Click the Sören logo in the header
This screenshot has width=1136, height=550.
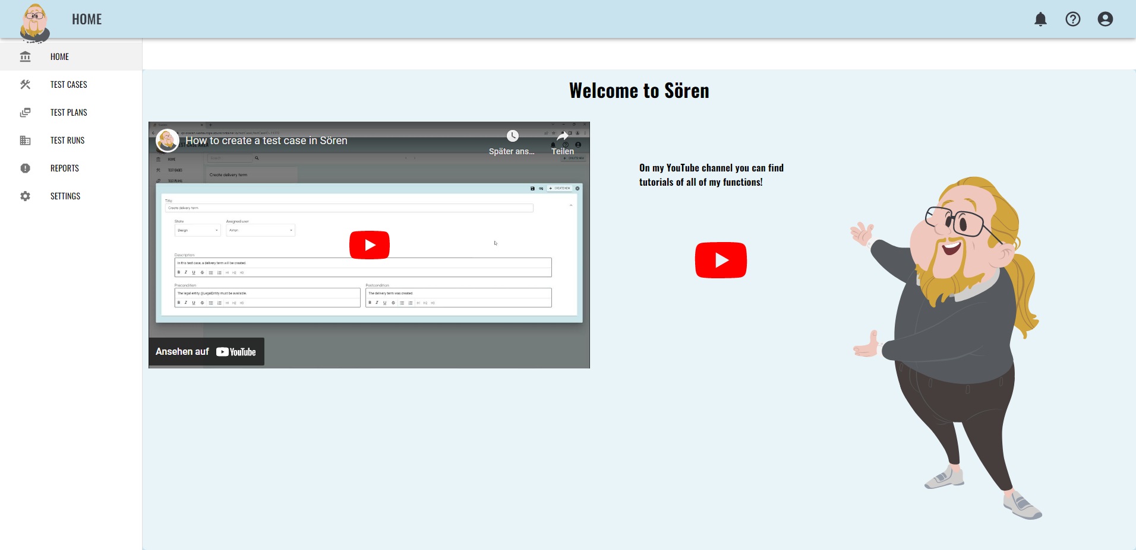[x=34, y=23]
